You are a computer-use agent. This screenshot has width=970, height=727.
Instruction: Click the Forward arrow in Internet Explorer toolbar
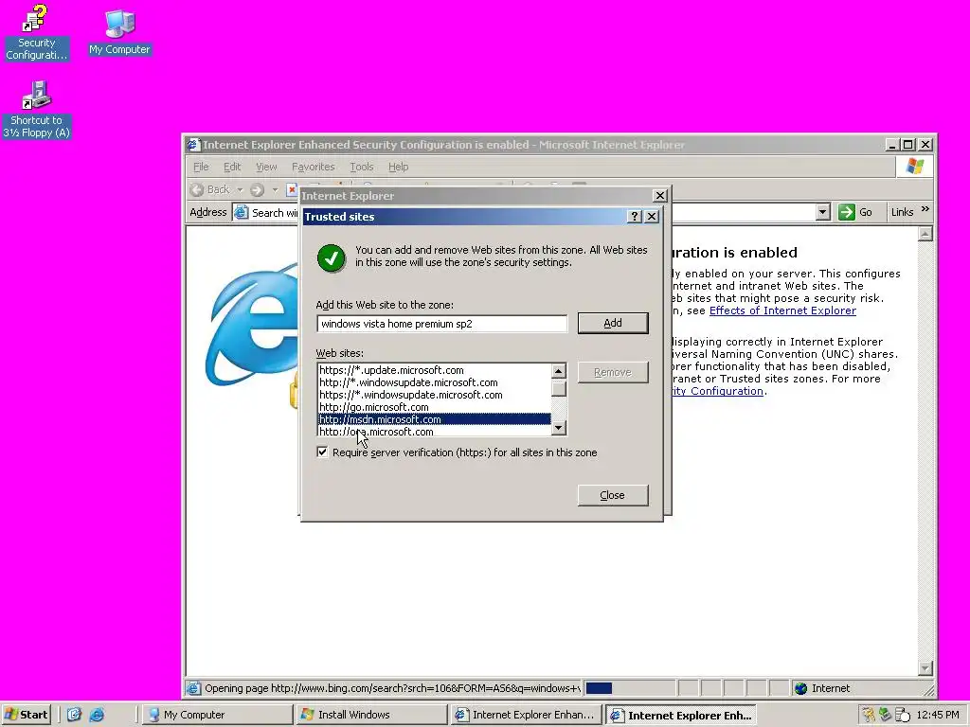(258, 189)
